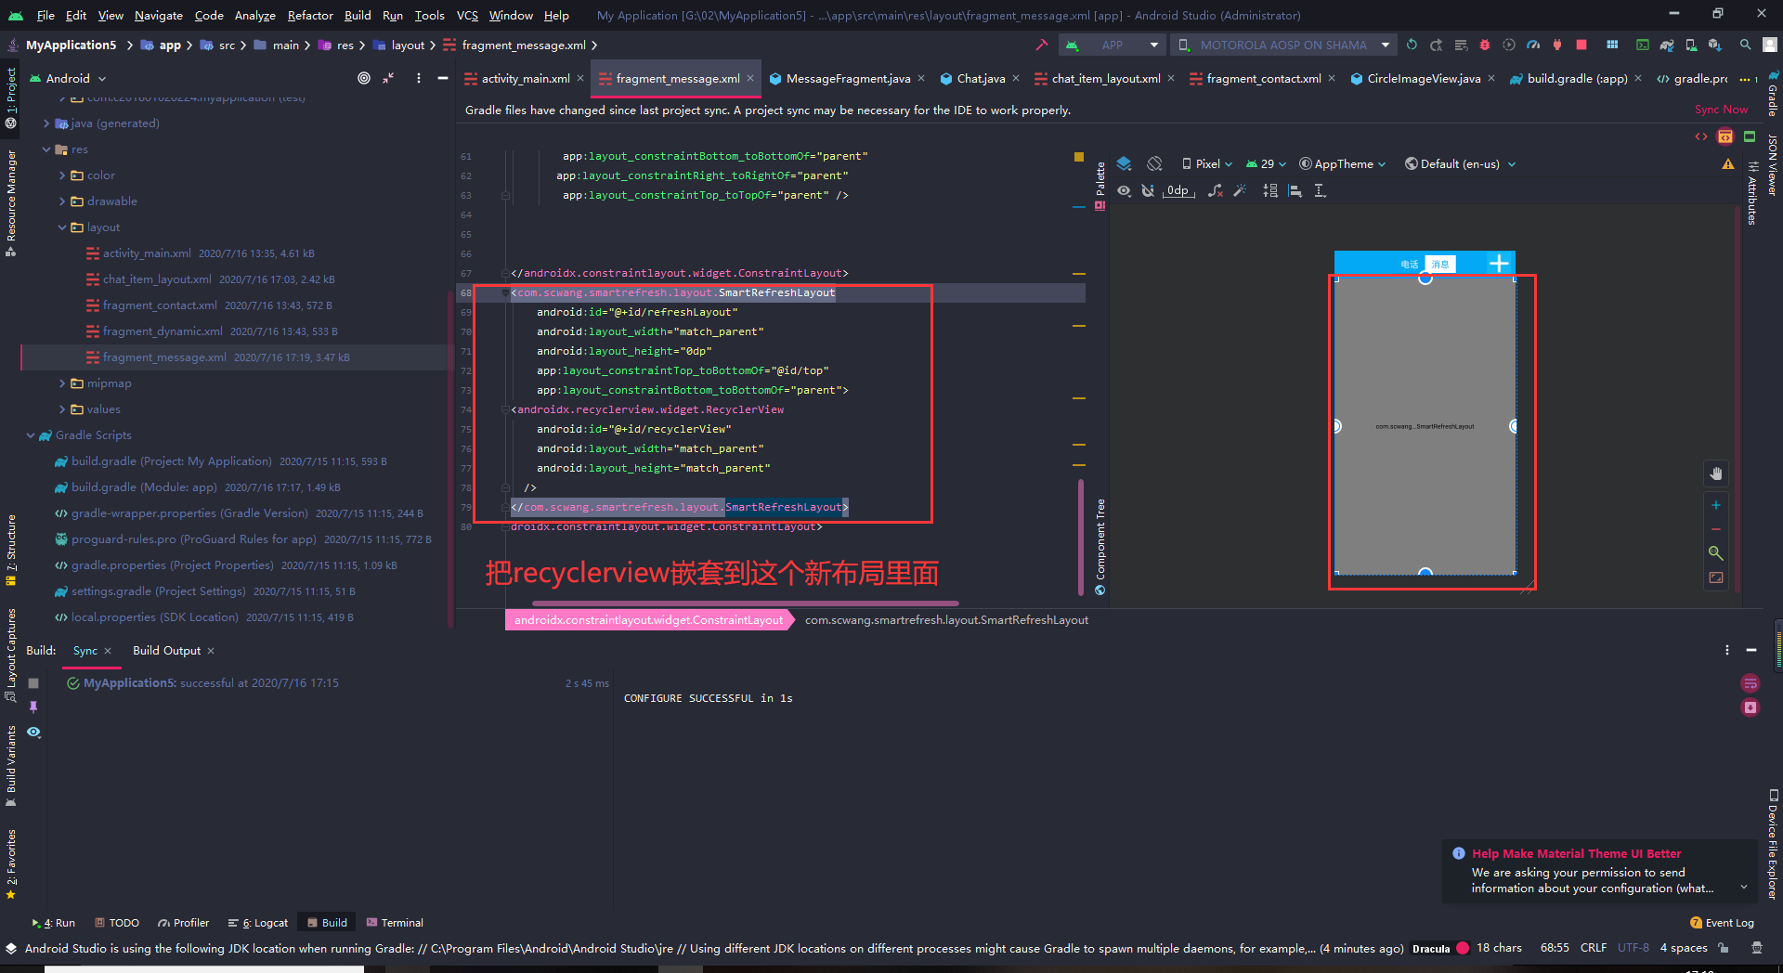Open the Pixel device preview dropdown
Viewport: 1783px width, 973px height.
[x=1207, y=163]
